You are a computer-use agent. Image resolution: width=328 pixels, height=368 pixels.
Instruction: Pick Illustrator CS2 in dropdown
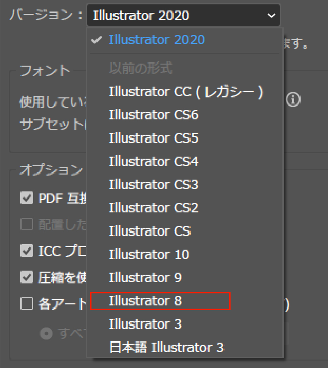click(x=154, y=208)
